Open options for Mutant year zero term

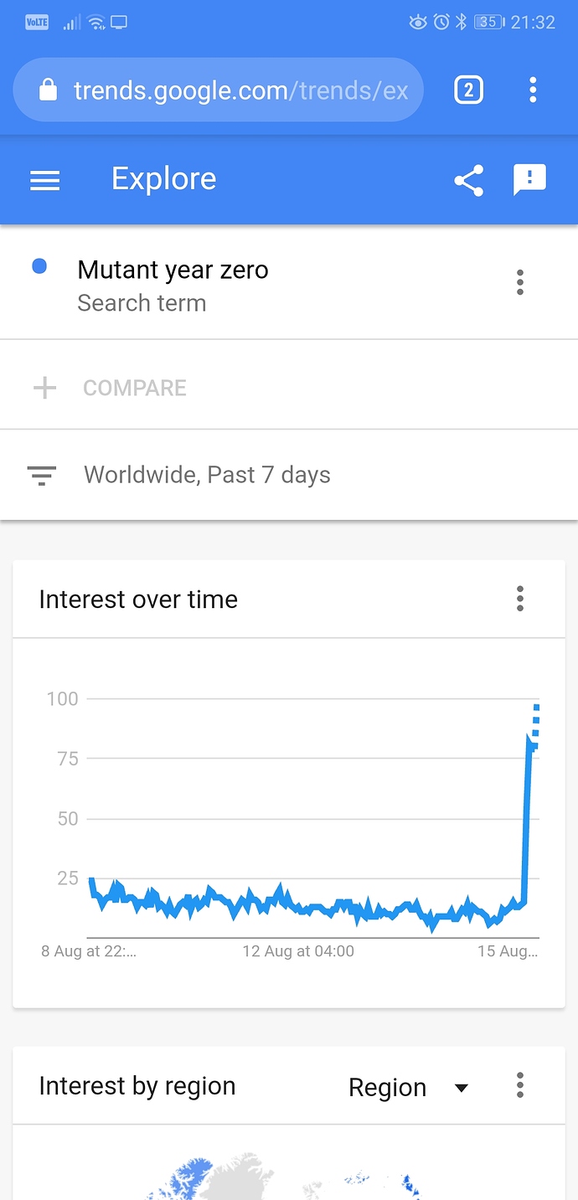(x=520, y=282)
